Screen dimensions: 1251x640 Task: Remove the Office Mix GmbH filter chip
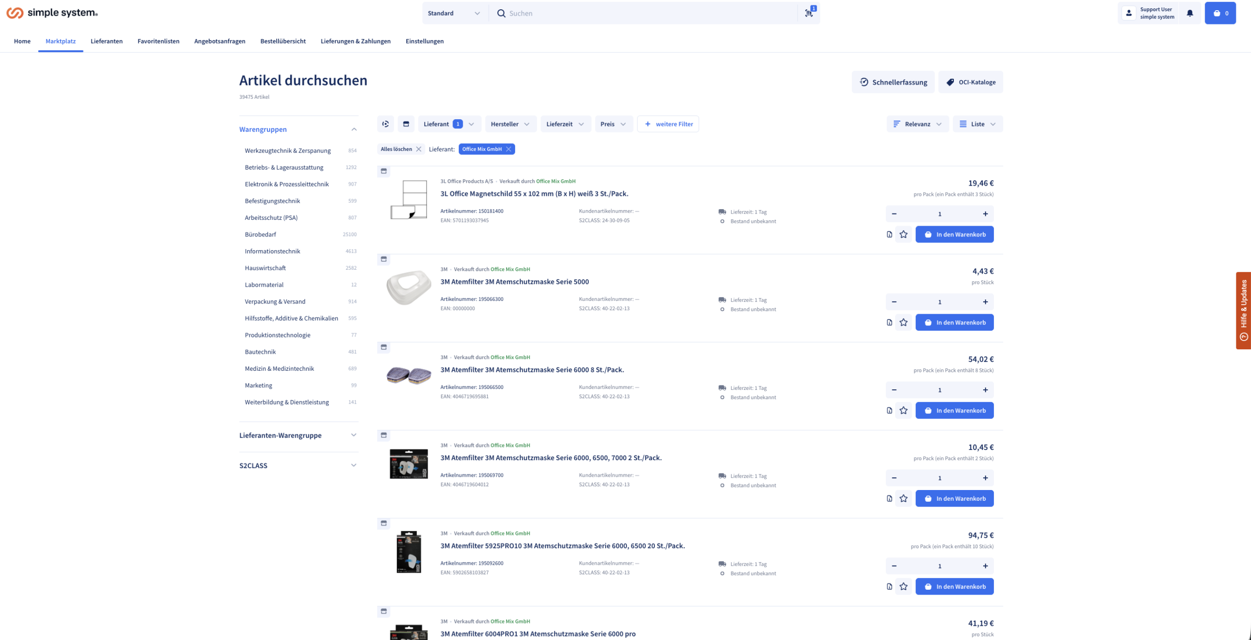[509, 149]
